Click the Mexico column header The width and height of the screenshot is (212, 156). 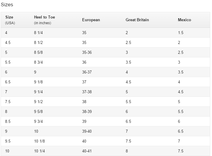coord(184,20)
